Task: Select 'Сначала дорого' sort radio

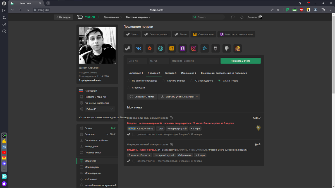Action: (192, 81)
